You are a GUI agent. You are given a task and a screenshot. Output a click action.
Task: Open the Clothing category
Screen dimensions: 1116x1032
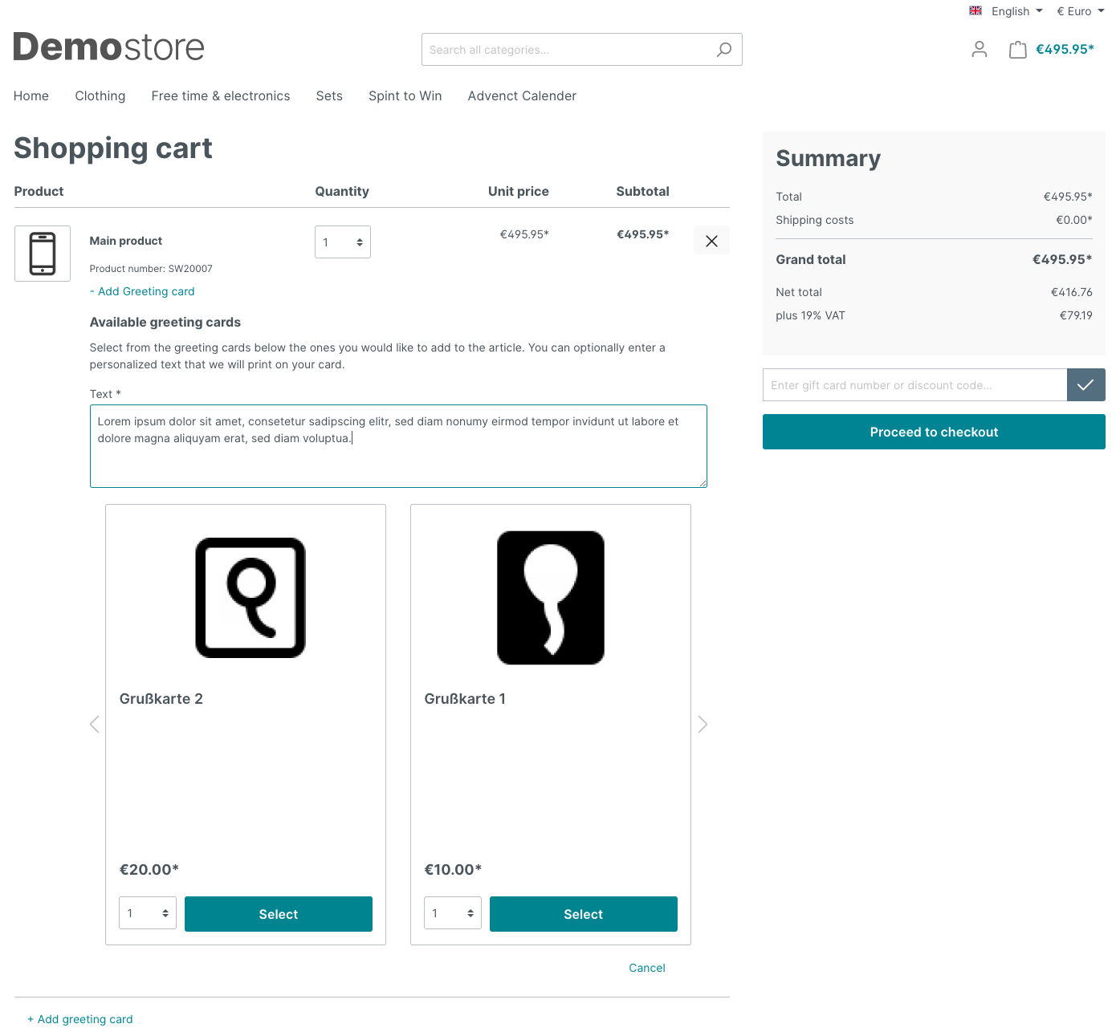(x=100, y=96)
